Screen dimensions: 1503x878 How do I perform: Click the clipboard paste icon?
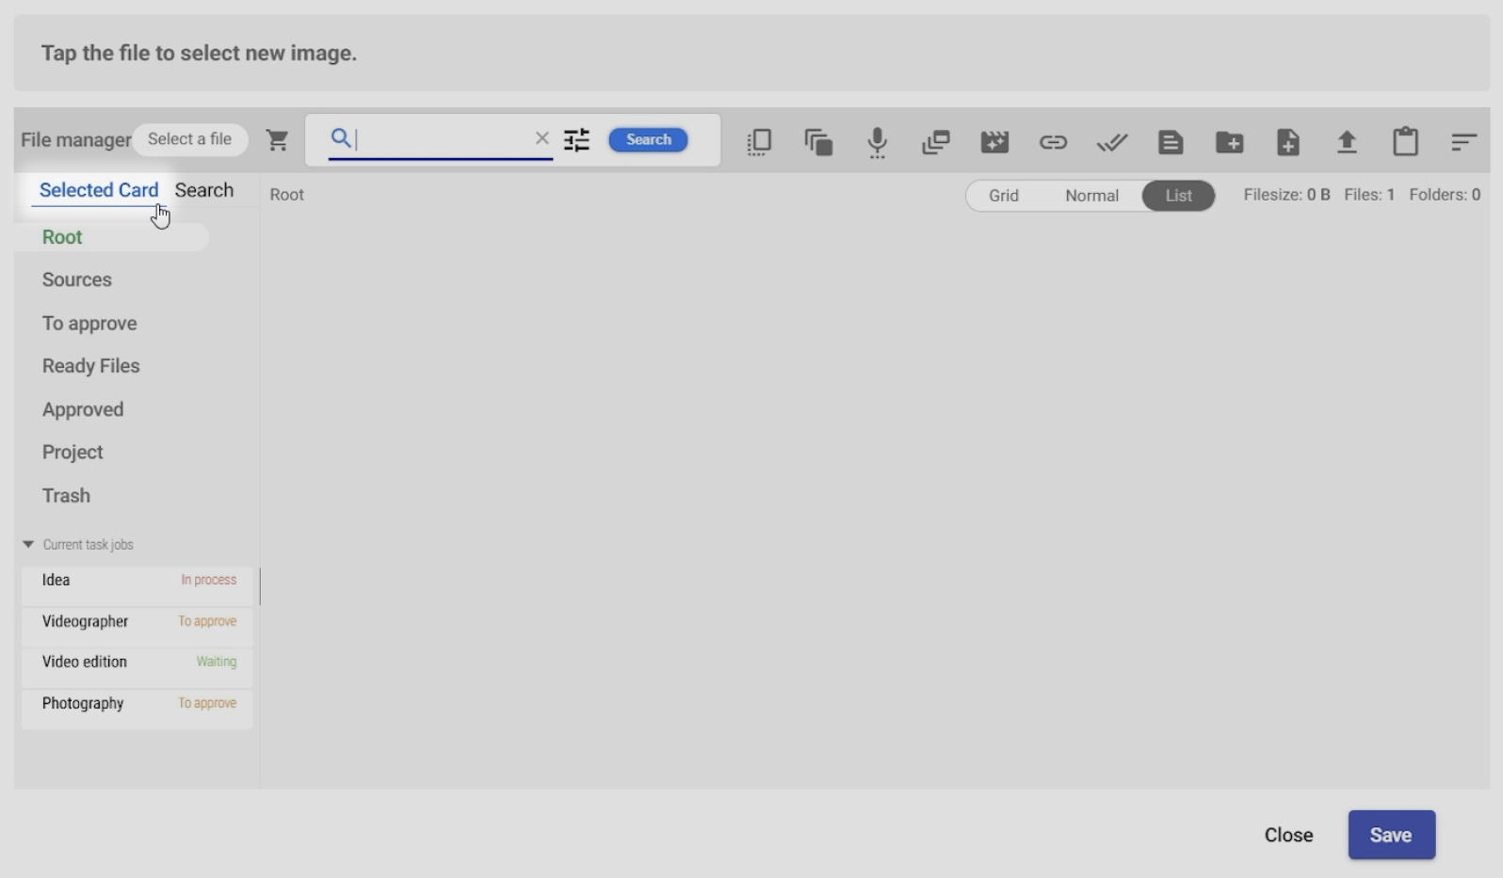[1405, 142]
